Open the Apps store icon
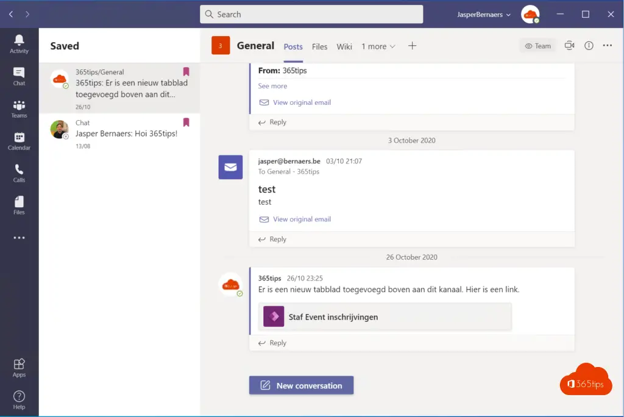624x417 pixels. (19, 368)
